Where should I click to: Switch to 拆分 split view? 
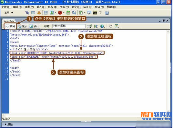click(22, 26)
